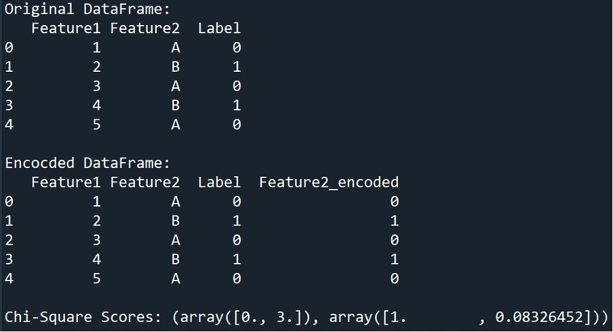The height and width of the screenshot is (332, 613).
Task: Click row index 0 of Encoded DataFrame
Action: 8,201
